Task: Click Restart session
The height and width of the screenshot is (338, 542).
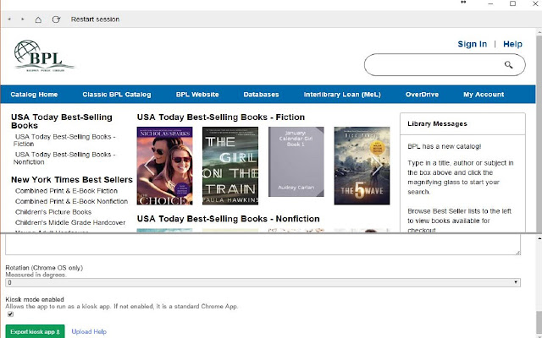Action: pyautogui.click(x=95, y=19)
